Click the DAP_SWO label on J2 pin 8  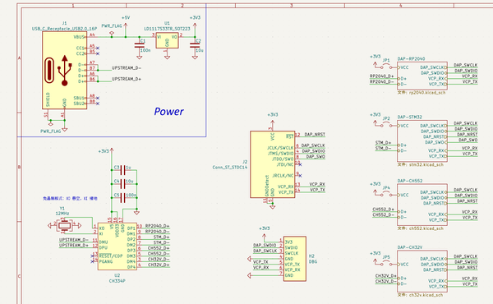[316, 157]
